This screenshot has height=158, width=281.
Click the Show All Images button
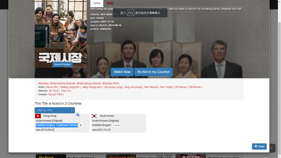click(x=62, y=64)
